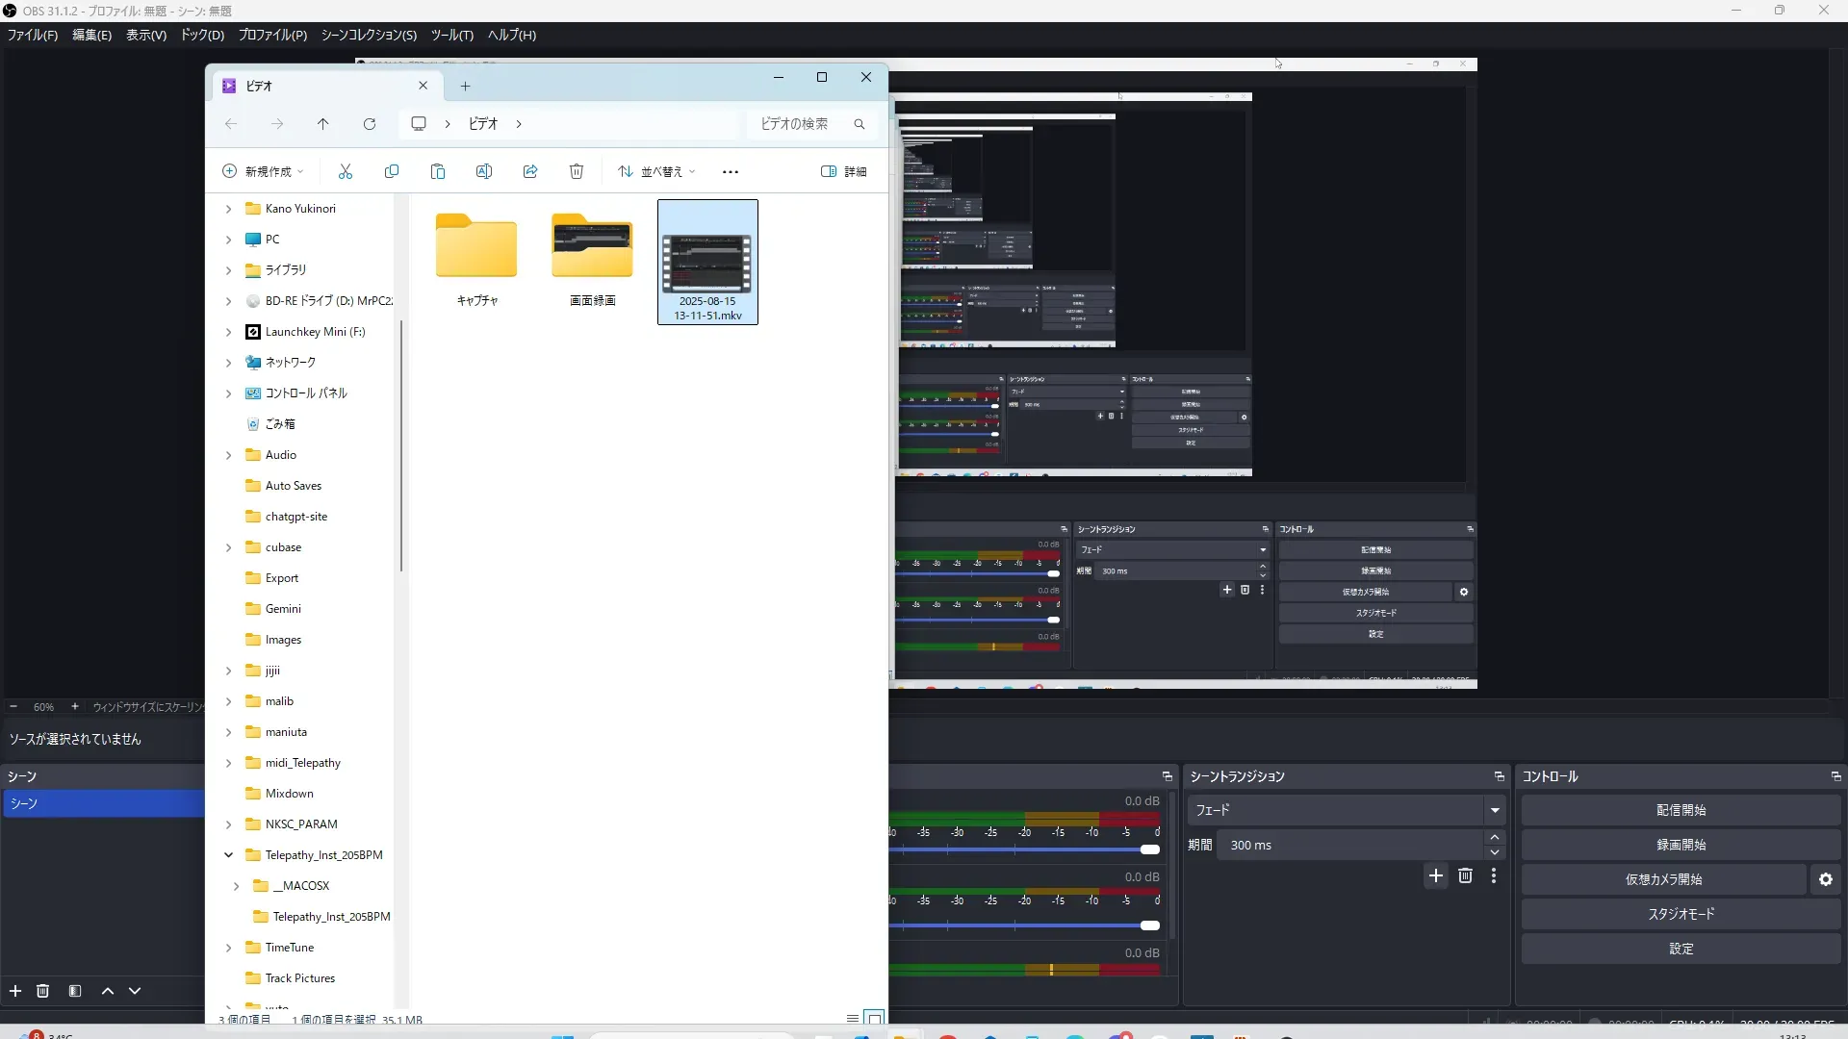Click the Delete trash icon in Explorer toolbar
The height and width of the screenshot is (1039, 1848).
[x=577, y=171]
